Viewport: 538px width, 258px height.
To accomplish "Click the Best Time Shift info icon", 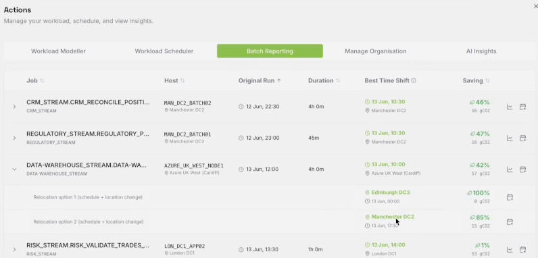I will coord(414,80).
